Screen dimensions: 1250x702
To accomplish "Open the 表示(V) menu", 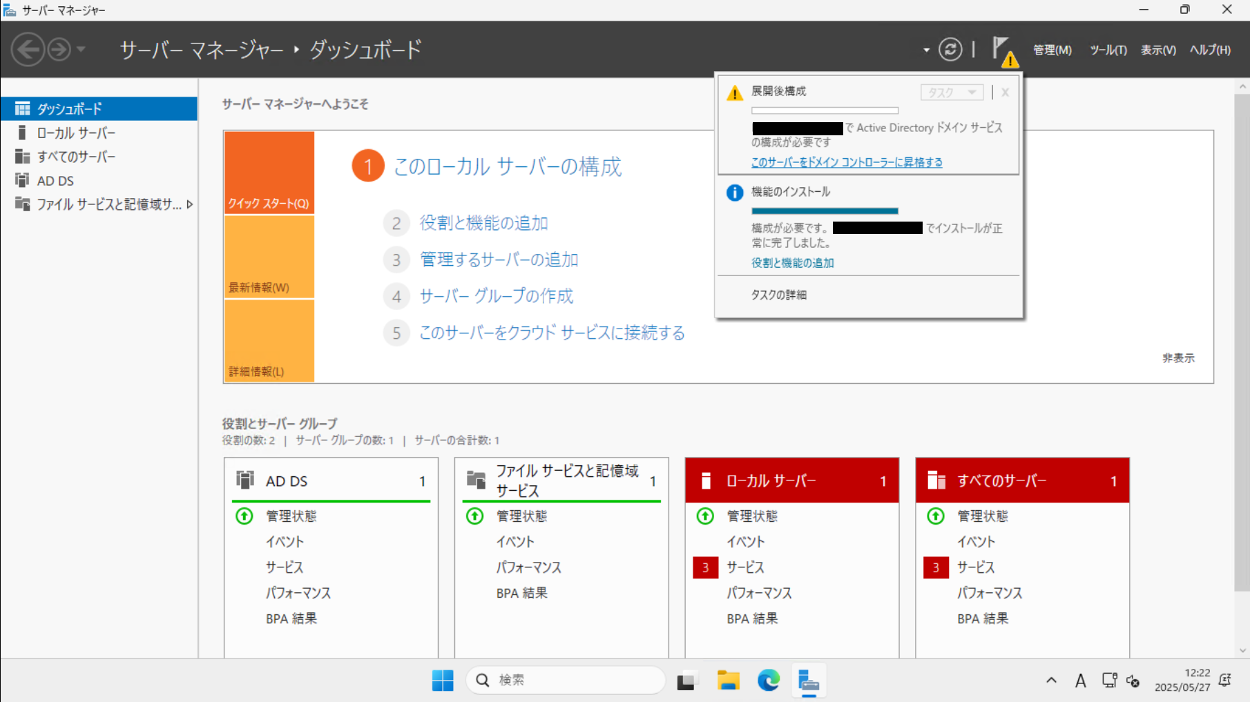I will pyautogui.click(x=1158, y=50).
